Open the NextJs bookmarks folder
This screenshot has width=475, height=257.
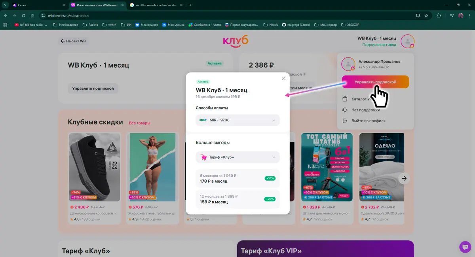click(271, 25)
